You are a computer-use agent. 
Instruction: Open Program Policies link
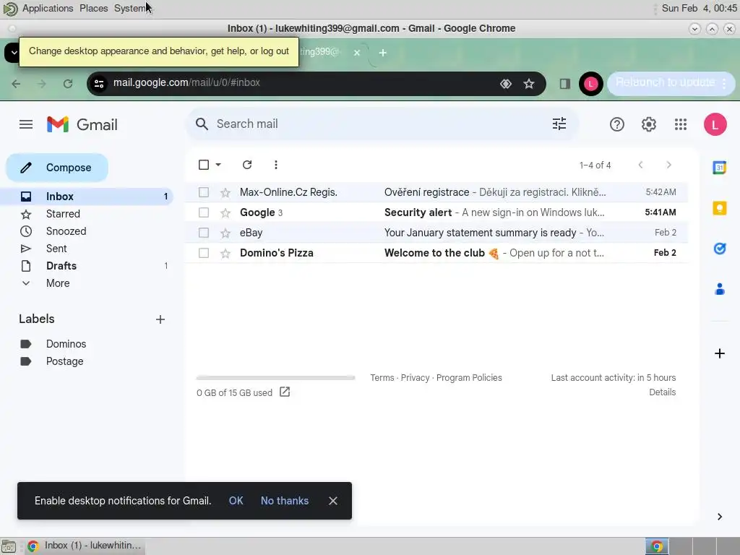click(x=469, y=377)
